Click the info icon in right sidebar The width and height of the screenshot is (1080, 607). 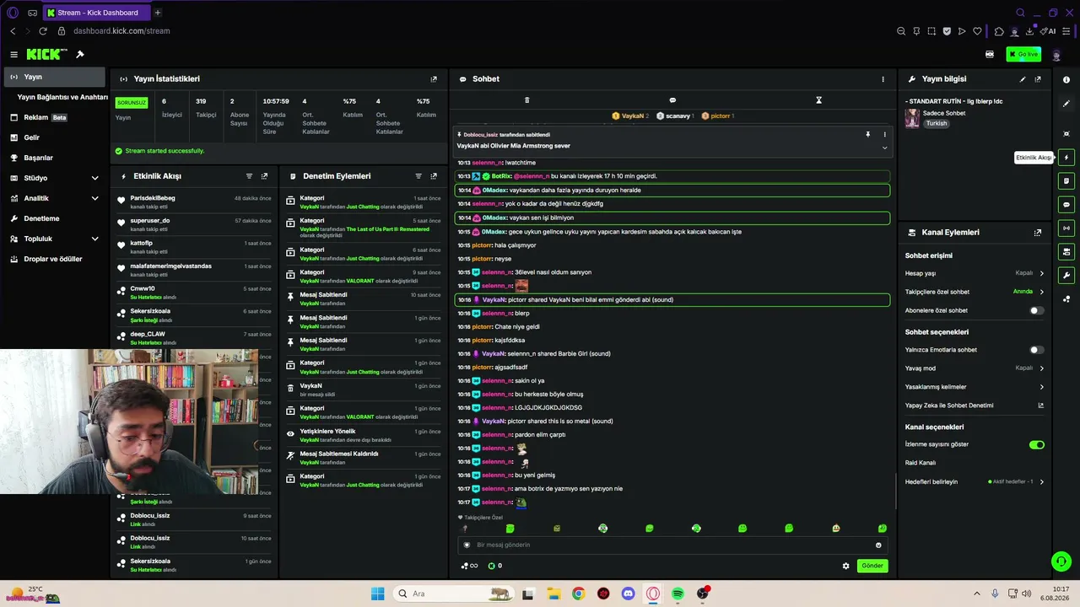pos(1066,79)
